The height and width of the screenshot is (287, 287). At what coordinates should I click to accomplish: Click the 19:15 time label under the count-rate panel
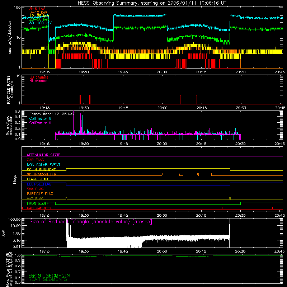[x=44, y=72]
